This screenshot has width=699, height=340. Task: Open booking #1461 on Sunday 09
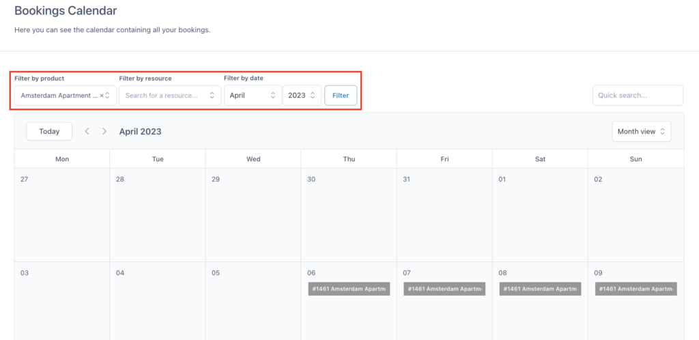pos(636,289)
